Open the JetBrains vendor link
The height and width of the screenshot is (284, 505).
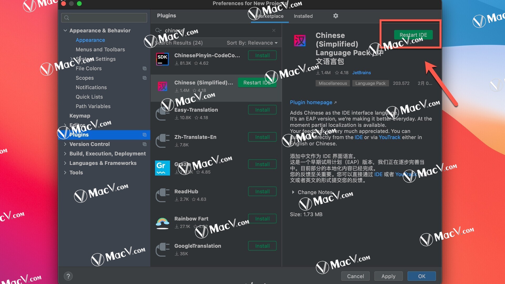361,73
